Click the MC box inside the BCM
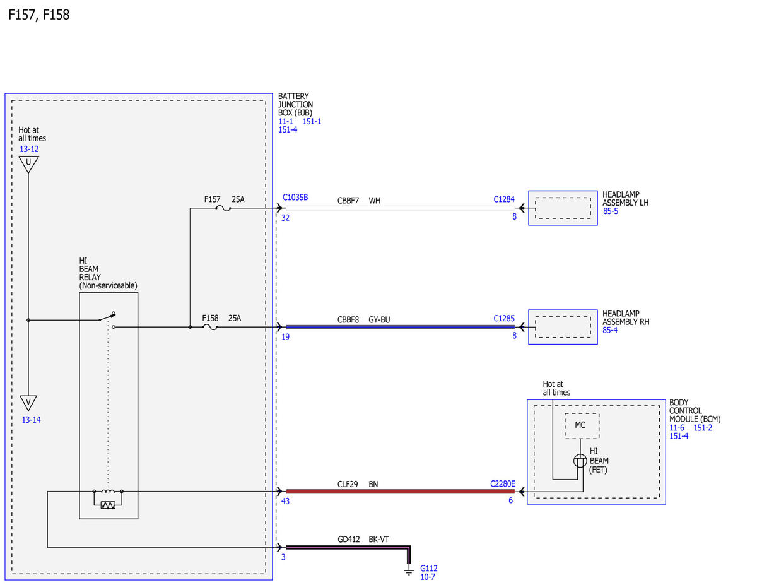757x585 pixels. tap(582, 425)
